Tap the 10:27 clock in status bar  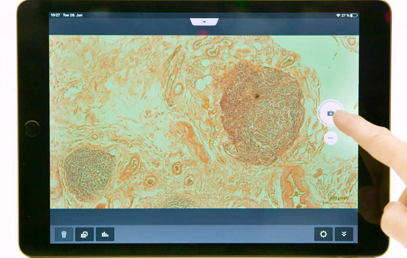click(x=55, y=15)
